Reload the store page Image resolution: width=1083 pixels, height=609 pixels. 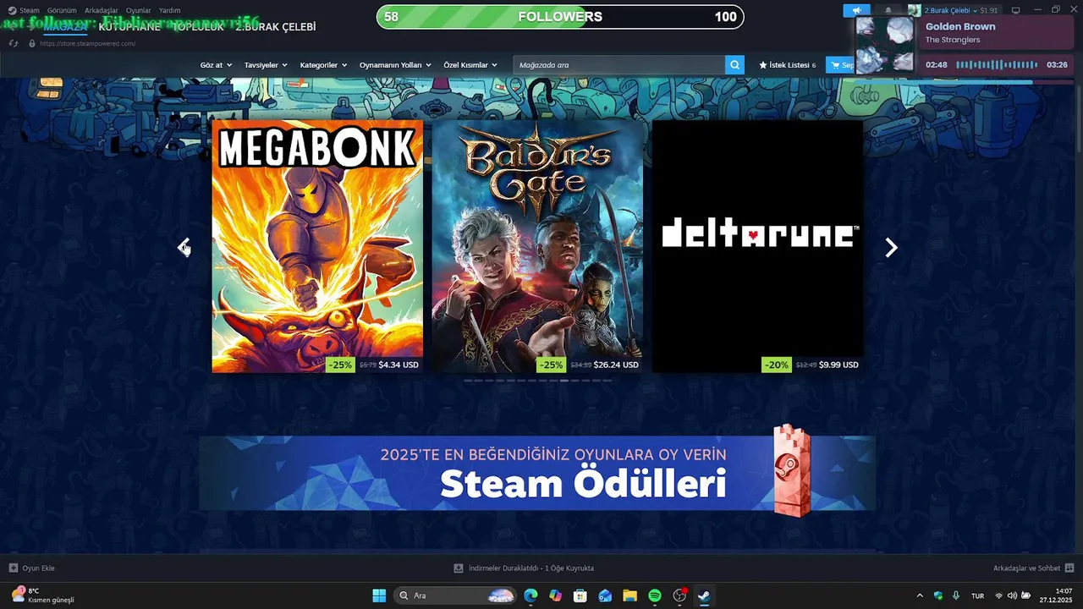[14, 43]
